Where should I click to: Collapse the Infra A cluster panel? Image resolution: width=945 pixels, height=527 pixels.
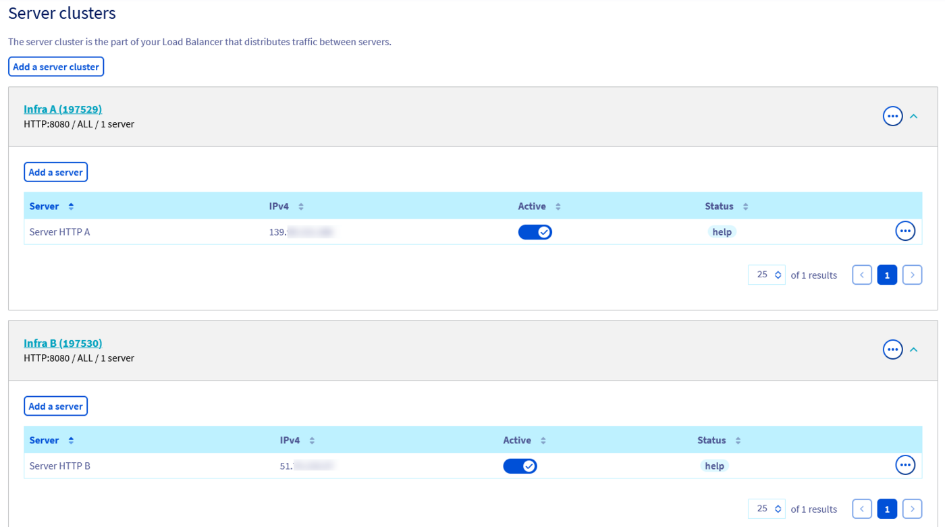coord(913,116)
